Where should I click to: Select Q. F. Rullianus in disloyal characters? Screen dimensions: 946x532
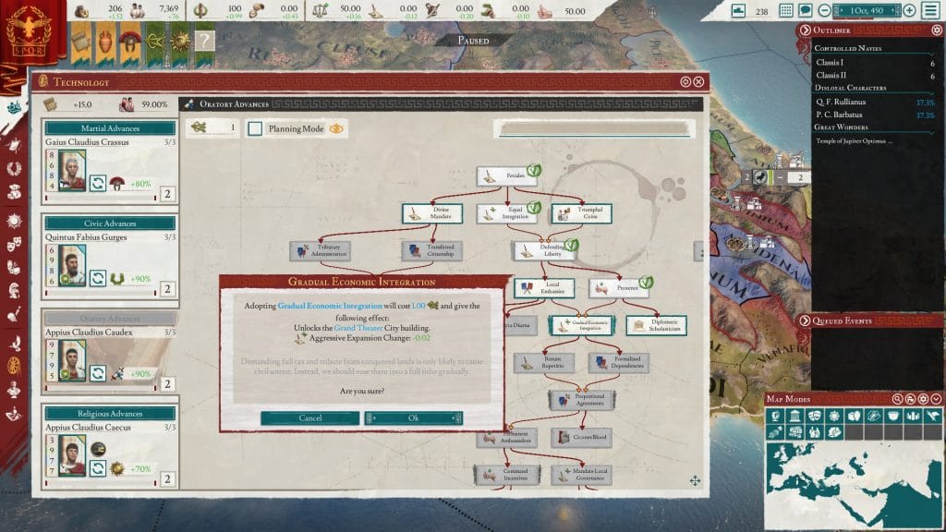875,102
